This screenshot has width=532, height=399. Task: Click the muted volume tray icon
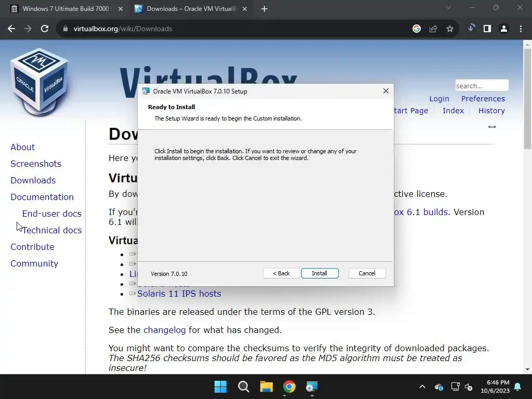[469, 387]
